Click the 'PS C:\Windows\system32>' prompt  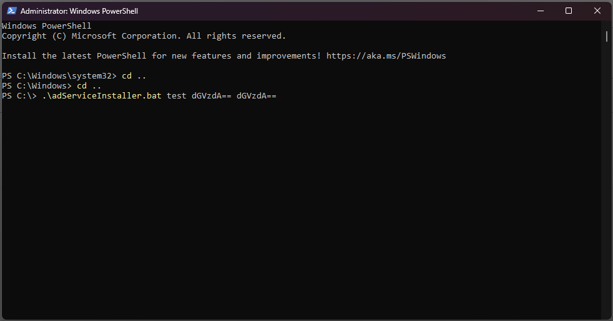point(59,76)
